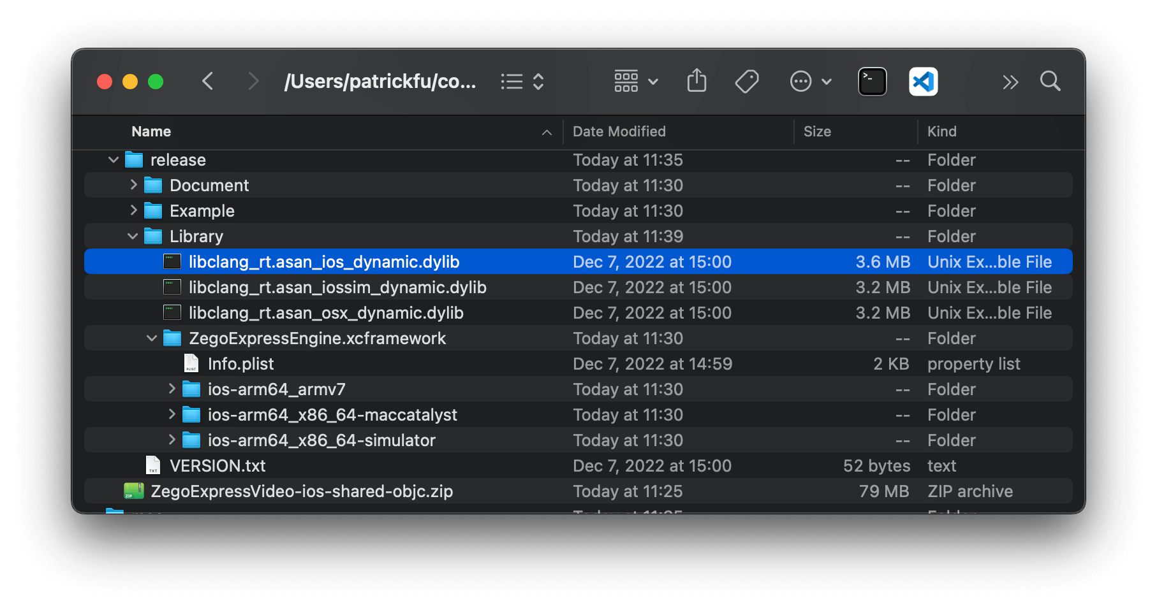Expand the Document folder
Viewport: 1157px width, 608px height.
[x=133, y=185]
